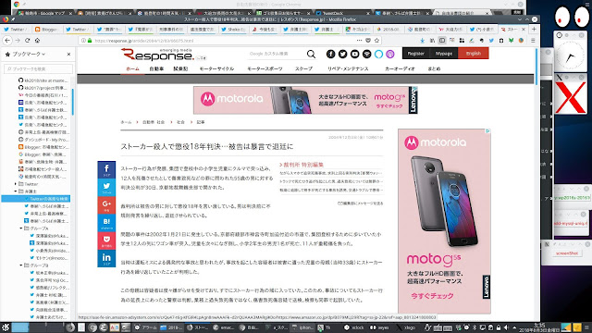
Task: Toggle the sidebar toolbar button
Action: (442, 41)
